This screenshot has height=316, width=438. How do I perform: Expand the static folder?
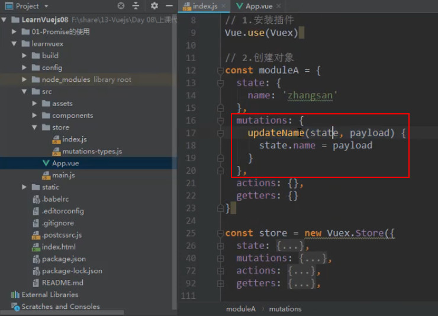click(24, 187)
